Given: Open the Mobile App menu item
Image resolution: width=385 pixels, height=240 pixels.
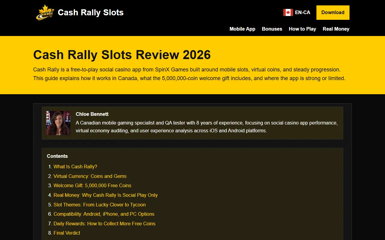Looking at the screenshot, I should (242, 29).
